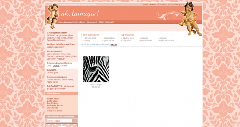This screenshot has height=127, width=240.
Task: Select 'Baltās kāzas' wedding theme
Action: pyautogui.click(x=53, y=99)
